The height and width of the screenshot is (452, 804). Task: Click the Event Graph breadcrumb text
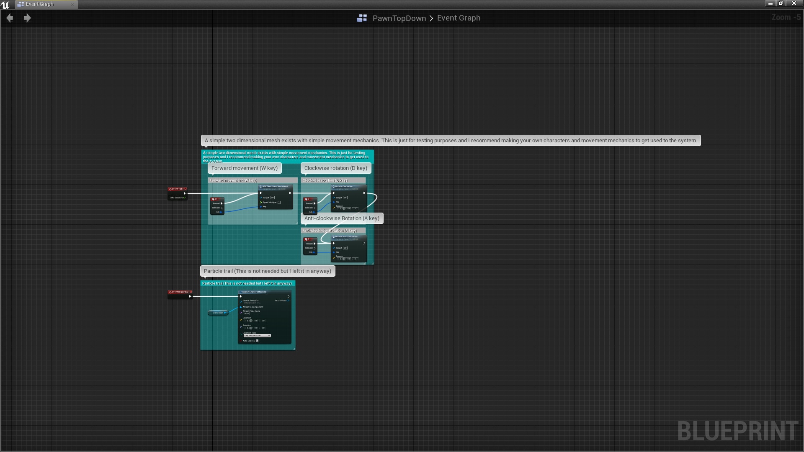point(459,18)
